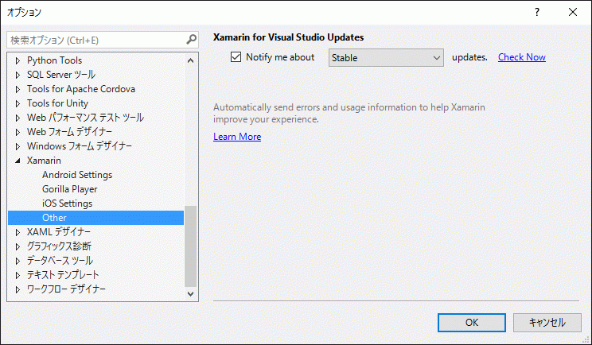Collapse the Xamarin tree node

pyautogui.click(x=18, y=161)
